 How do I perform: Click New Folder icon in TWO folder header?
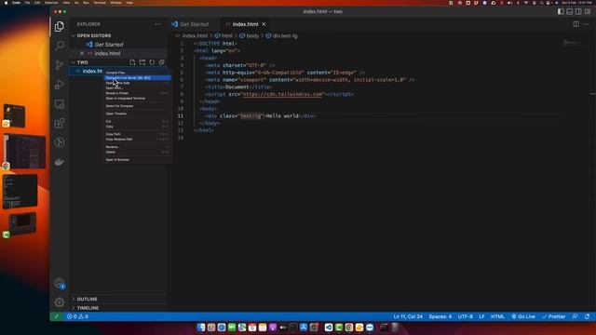coord(142,62)
